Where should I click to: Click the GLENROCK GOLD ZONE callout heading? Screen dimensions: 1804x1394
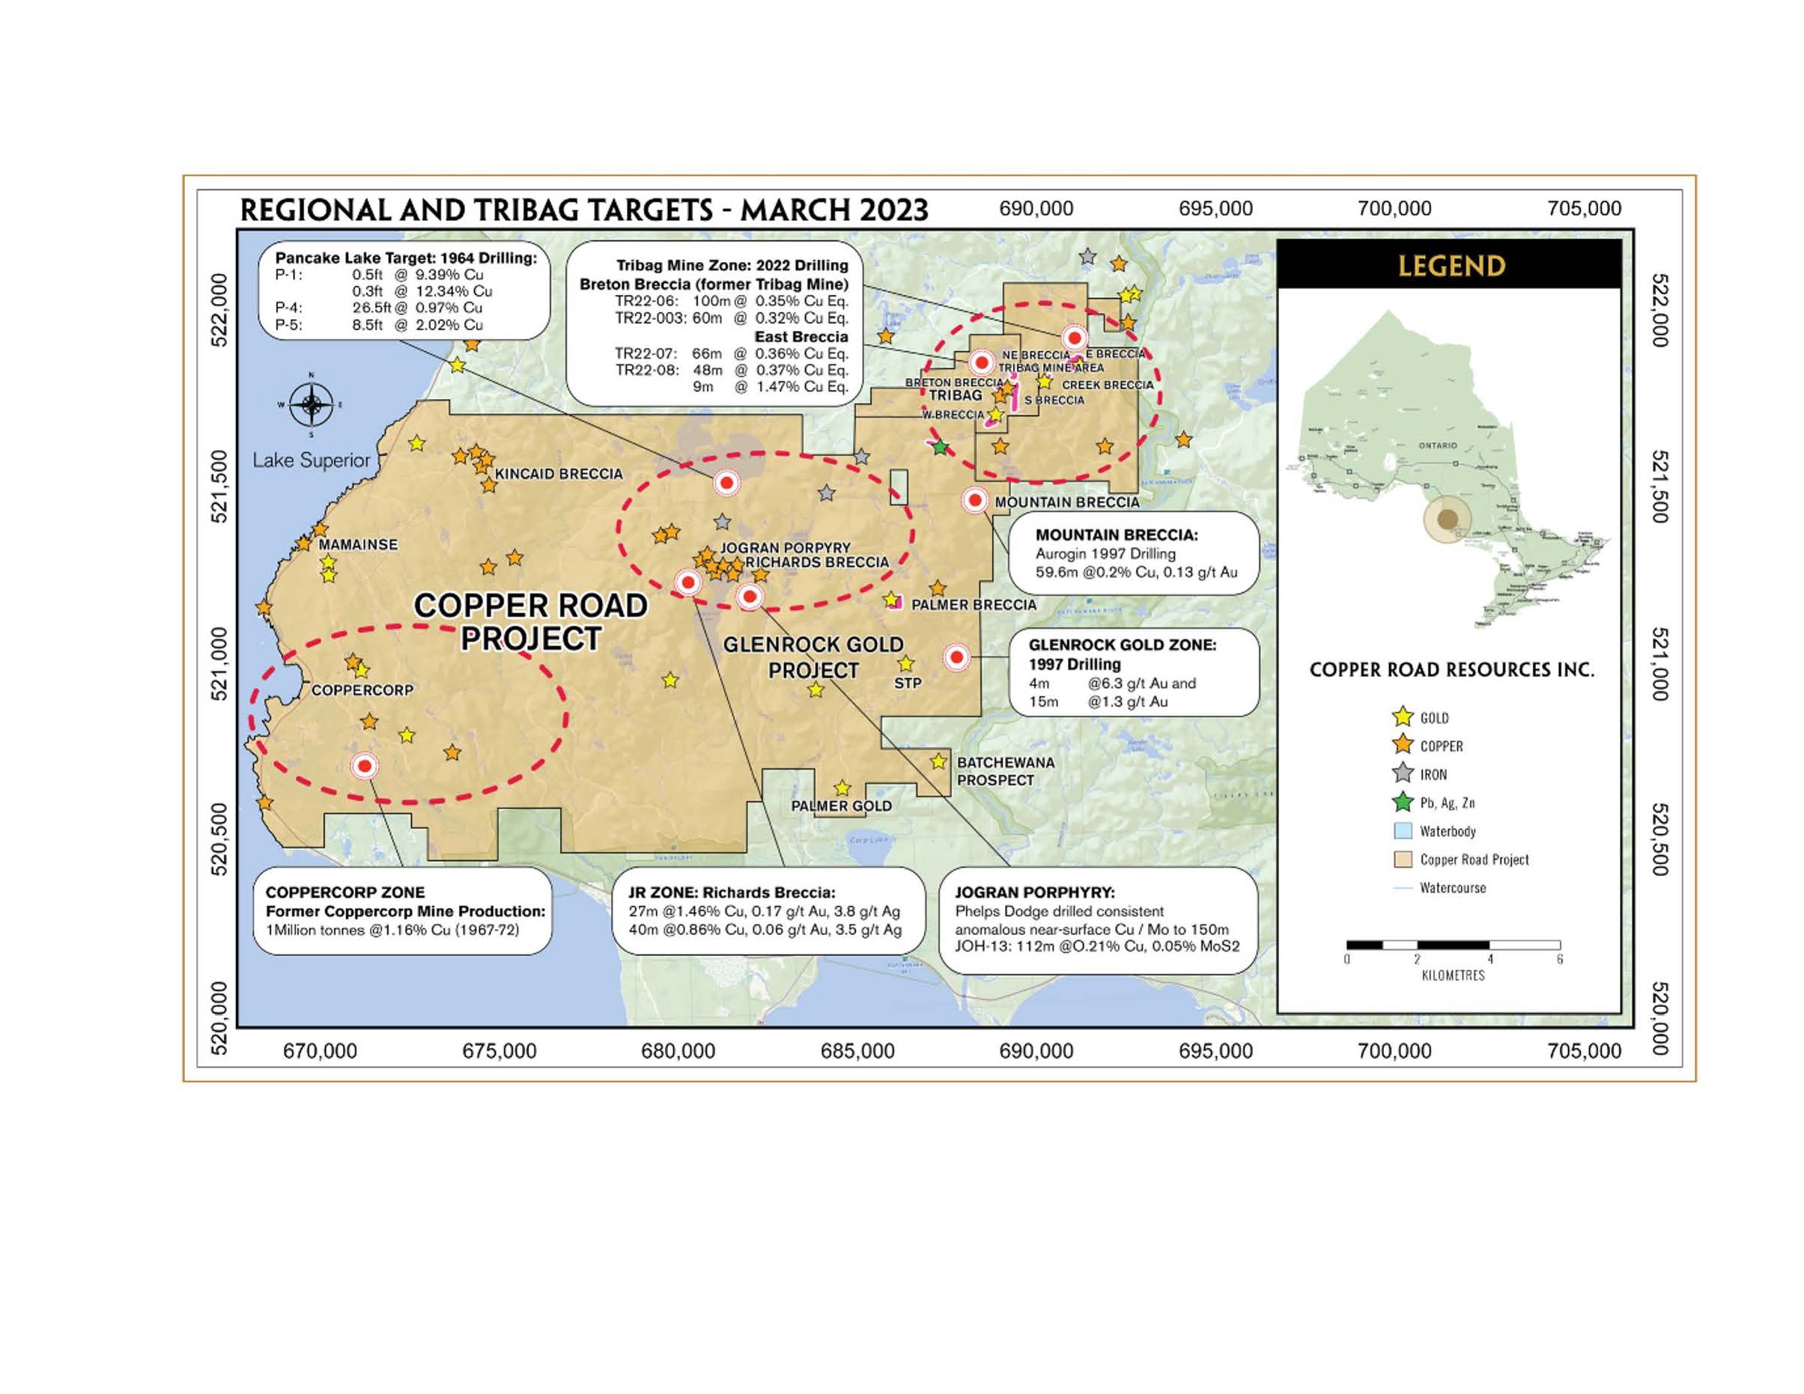(1122, 645)
